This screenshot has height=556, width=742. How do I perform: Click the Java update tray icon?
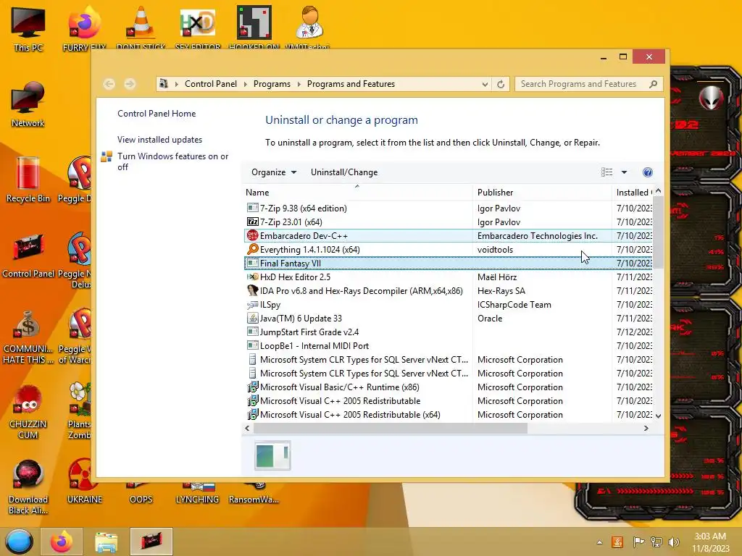(617, 542)
